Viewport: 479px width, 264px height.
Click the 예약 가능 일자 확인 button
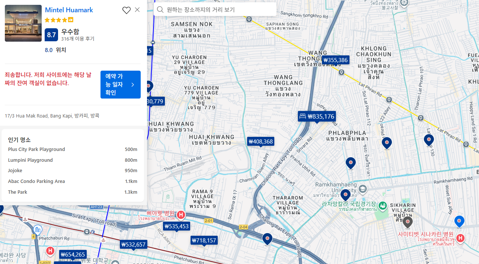tap(120, 84)
